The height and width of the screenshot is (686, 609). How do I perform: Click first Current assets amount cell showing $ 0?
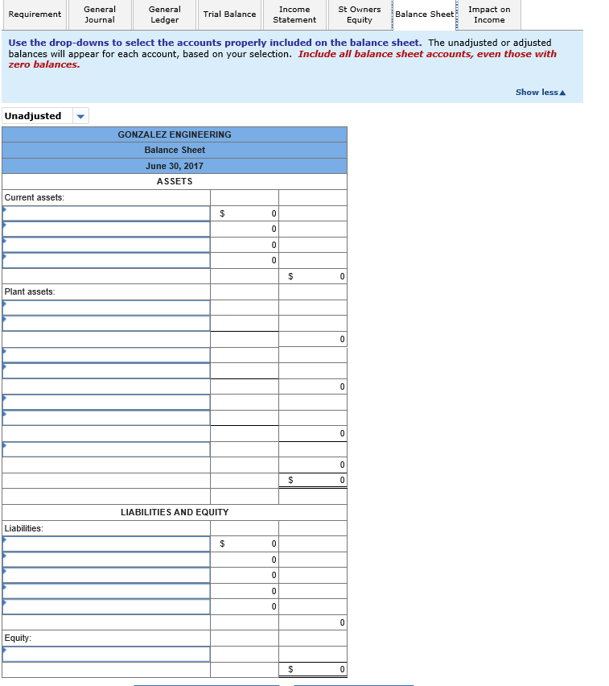click(245, 213)
